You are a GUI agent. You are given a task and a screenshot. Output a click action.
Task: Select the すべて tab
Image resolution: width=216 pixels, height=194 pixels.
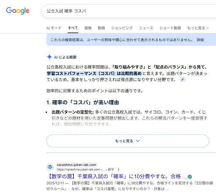[x=73, y=28]
